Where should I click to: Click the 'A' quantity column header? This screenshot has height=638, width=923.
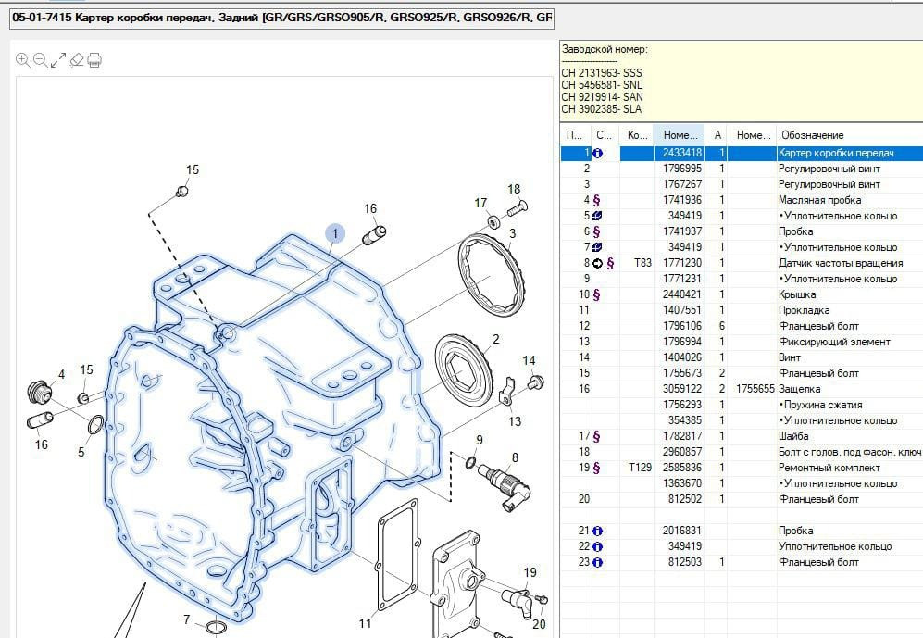click(x=718, y=135)
